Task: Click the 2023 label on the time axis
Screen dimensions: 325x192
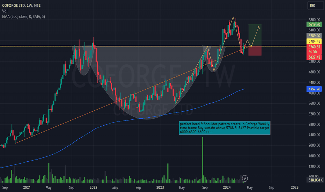Action: pos(160,187)
